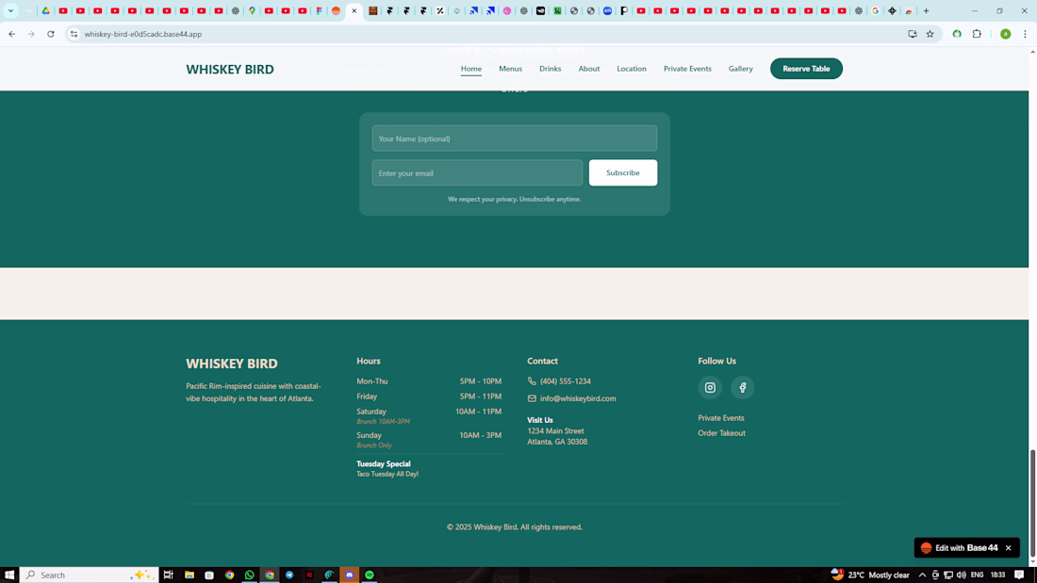Viewport: 1037px width, 583px height.
Task: Click the Sunday hours 10AM - 3PM text
Action: pyautogui.click(x=480, y=435)
